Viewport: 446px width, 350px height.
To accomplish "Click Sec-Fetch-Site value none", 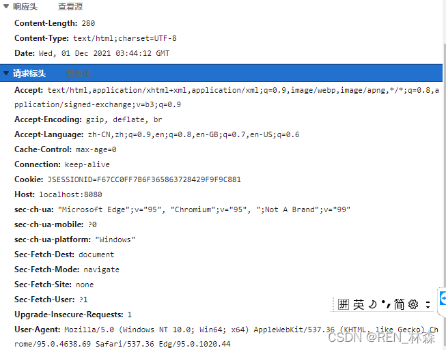I will 85,285.
